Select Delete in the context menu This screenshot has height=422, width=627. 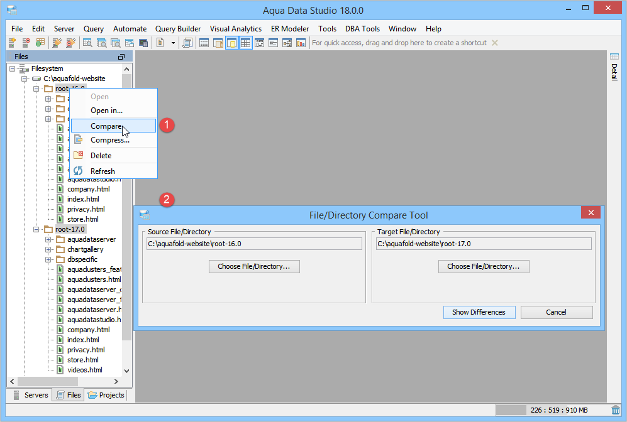pos(114,156)
